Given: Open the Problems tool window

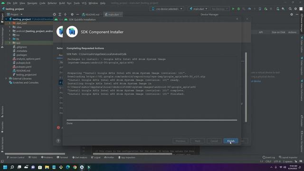Looking at the screenshot, I should [x=47, y=157].
